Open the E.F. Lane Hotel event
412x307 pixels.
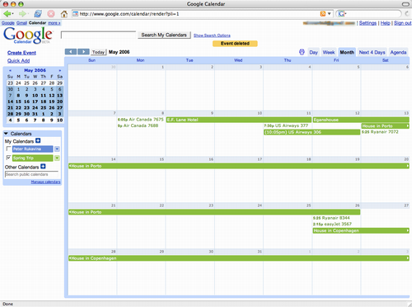click(239, 120)
